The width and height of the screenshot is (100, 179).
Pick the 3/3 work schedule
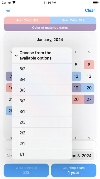click(42, 90)
